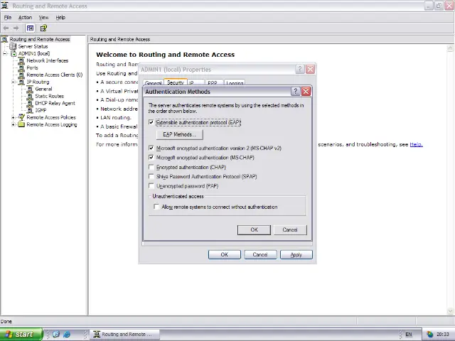Select the Server Status icon in tree

pos(13,46)
